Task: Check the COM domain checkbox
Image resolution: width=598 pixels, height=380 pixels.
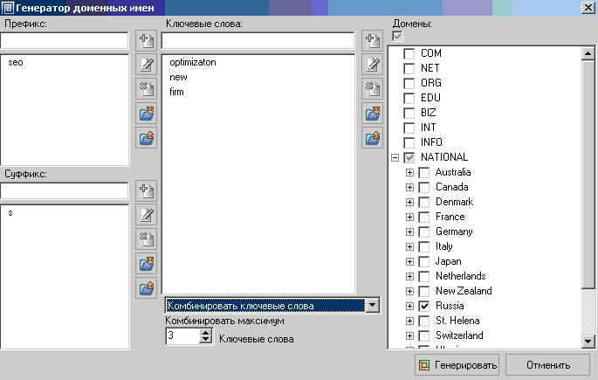Action: (409, 54)
